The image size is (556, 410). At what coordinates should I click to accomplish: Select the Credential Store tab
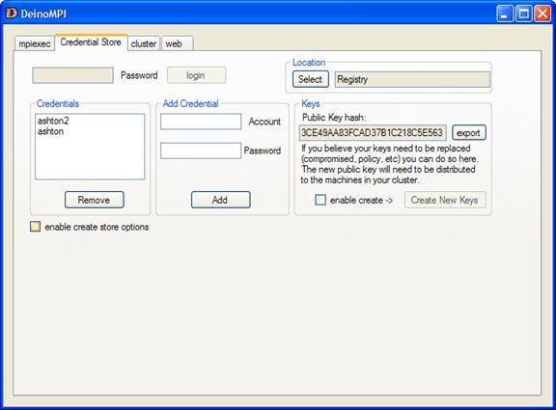[91, 42]
